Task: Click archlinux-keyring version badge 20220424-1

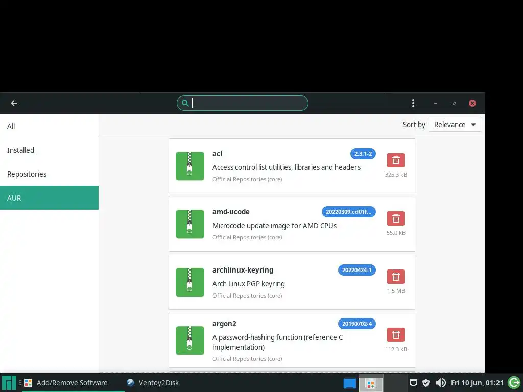Action: 357,270
